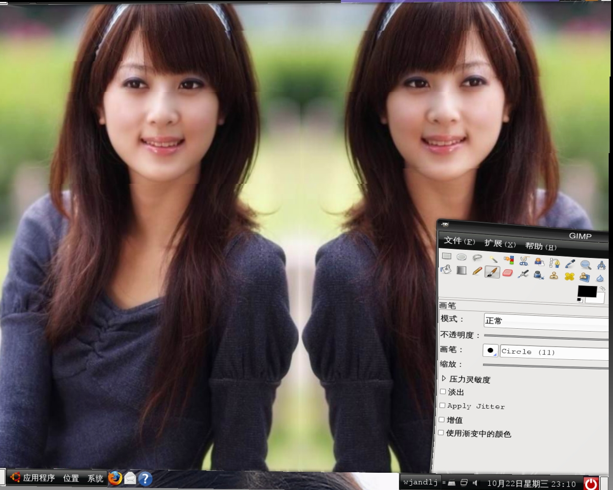Select the Eraser tool
Viewport: 613px width, 490px height.
click(508, 273)
